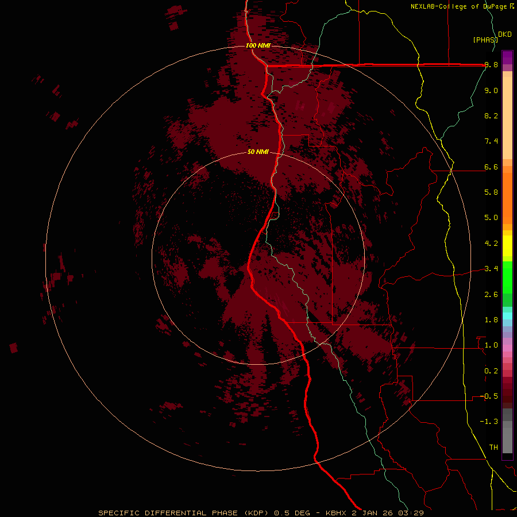
Task: Pick the purple segment atop the color scale
Action: click(507, 57)
